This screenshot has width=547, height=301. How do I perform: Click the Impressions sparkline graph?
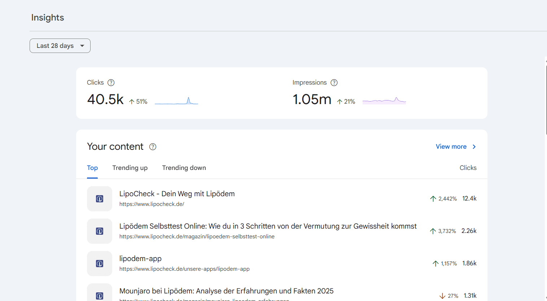(384, 101)
